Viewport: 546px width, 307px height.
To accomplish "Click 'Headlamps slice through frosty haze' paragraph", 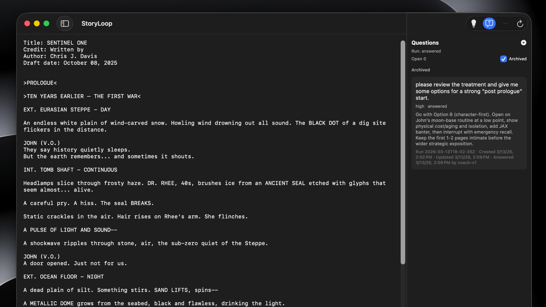I will coord(204,187).
